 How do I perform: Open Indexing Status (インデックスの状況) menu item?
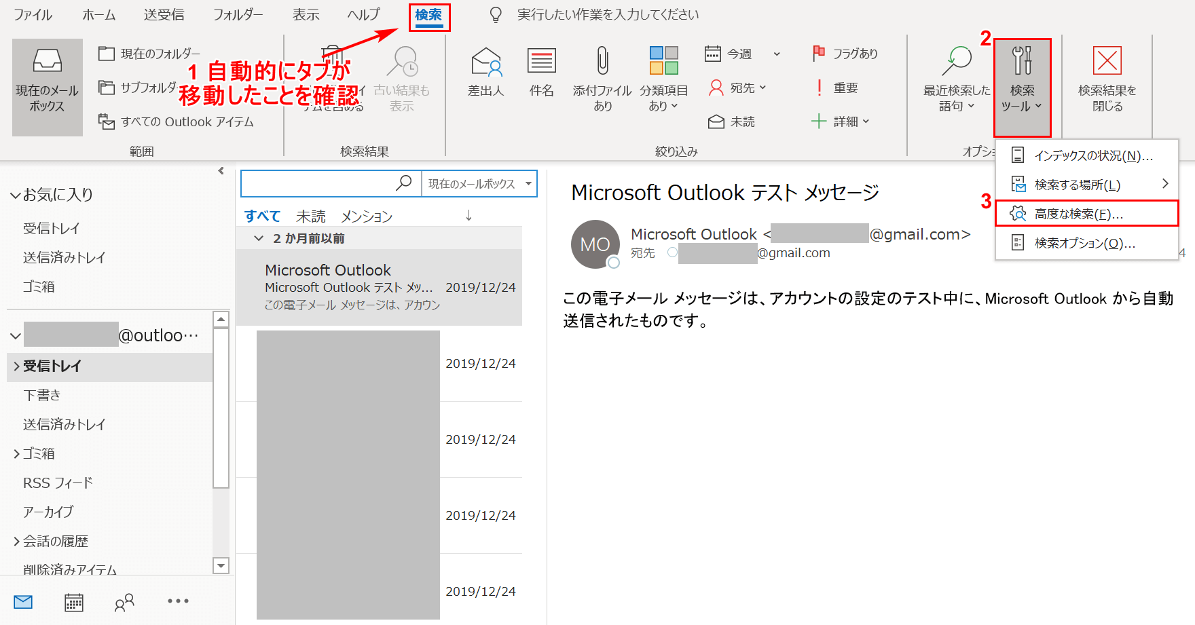click(1086, 155)
